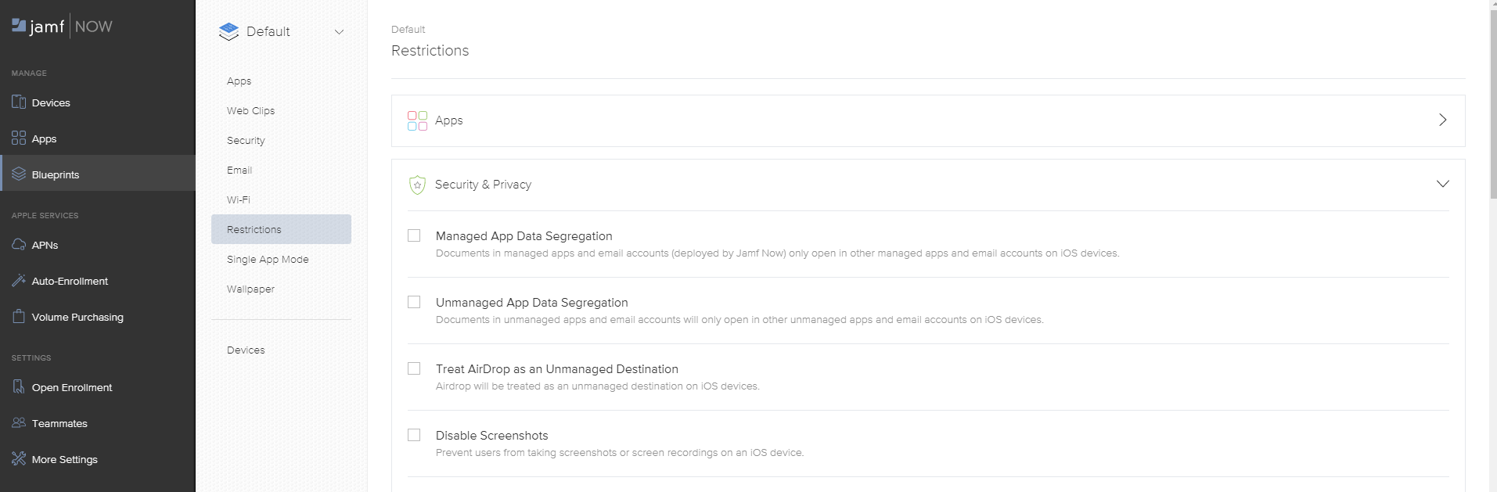This screenshot has height=492, width=1497.
Task: Click the APNs cloud icon
Action: pyautogui.click(x=19, y=245)
